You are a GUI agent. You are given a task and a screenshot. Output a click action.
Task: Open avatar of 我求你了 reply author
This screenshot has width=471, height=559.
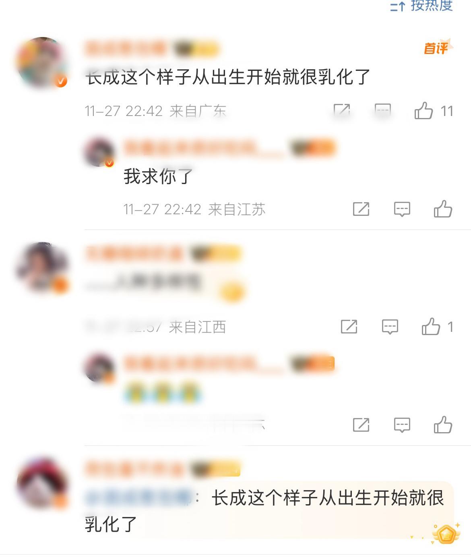tap(99, 152)
